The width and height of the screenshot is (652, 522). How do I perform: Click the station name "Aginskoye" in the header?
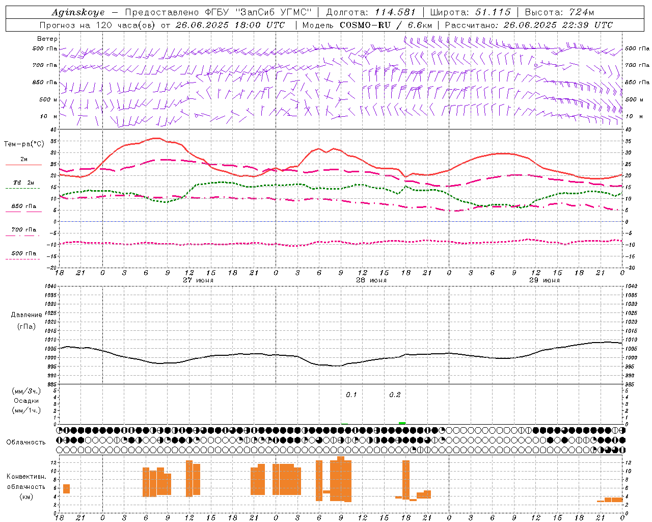pyautogui.click(x=78, y=12)
